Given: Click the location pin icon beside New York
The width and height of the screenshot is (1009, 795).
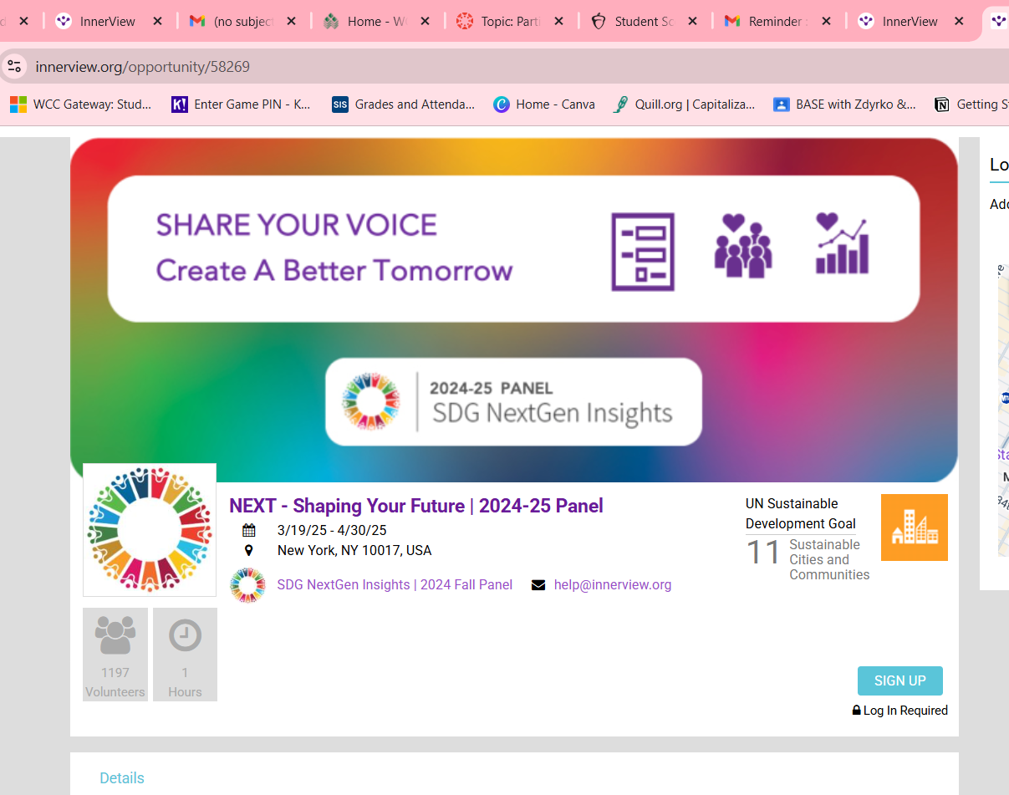Looking at the screenshot, I should point(248,550).
